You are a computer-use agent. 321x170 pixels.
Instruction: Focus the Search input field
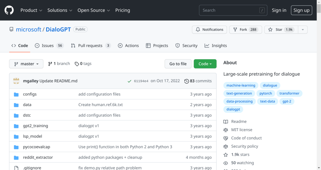(x=233, y=10)
